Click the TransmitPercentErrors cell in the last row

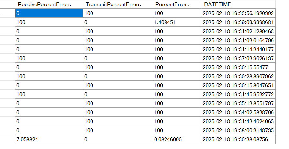coord(118,139)
